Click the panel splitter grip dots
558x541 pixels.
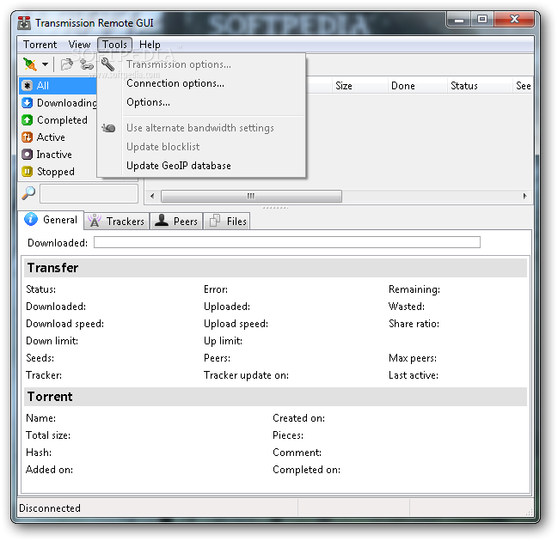(x=275, y=208)
